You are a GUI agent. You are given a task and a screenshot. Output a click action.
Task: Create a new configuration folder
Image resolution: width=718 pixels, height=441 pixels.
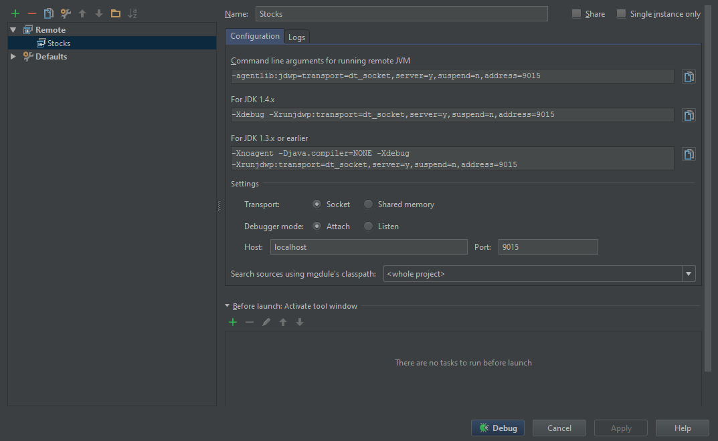(x=116, y=13)
